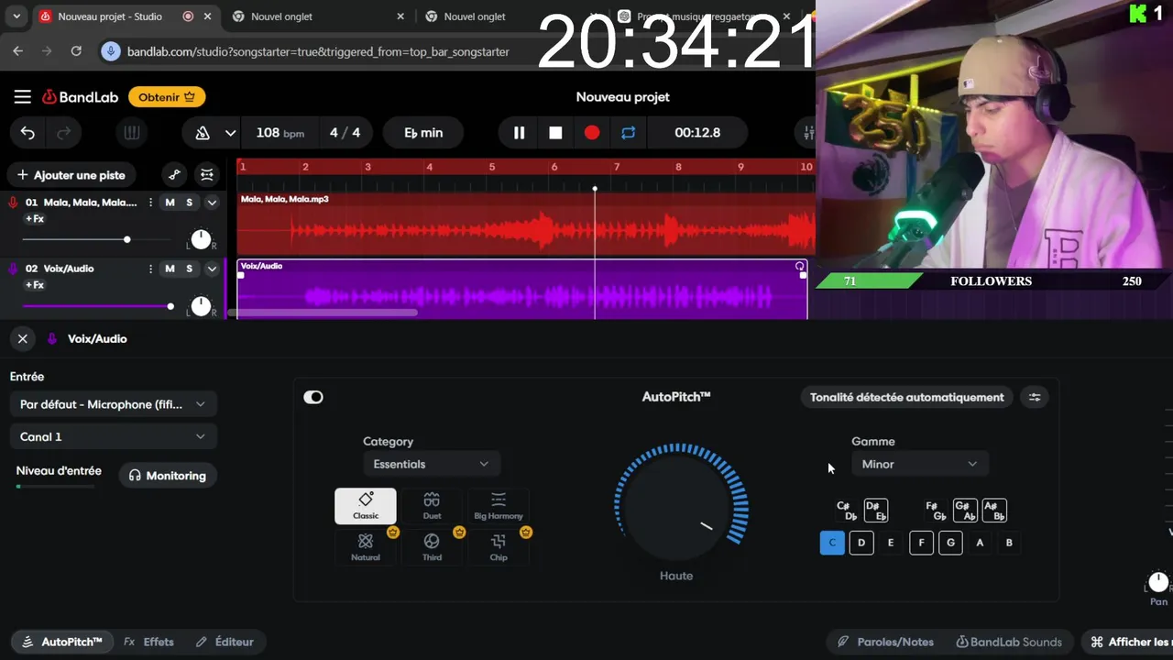1173x660 pixels.
Task: Start recording with red button
Action: [x=592, y=133]
